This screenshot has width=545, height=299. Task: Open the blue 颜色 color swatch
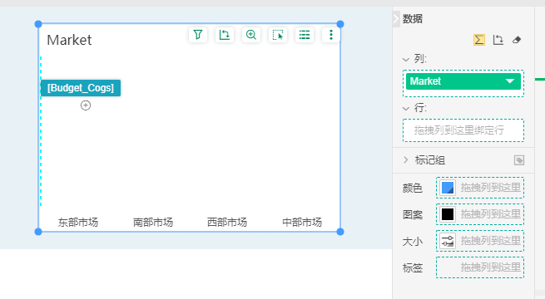(448, 188)
